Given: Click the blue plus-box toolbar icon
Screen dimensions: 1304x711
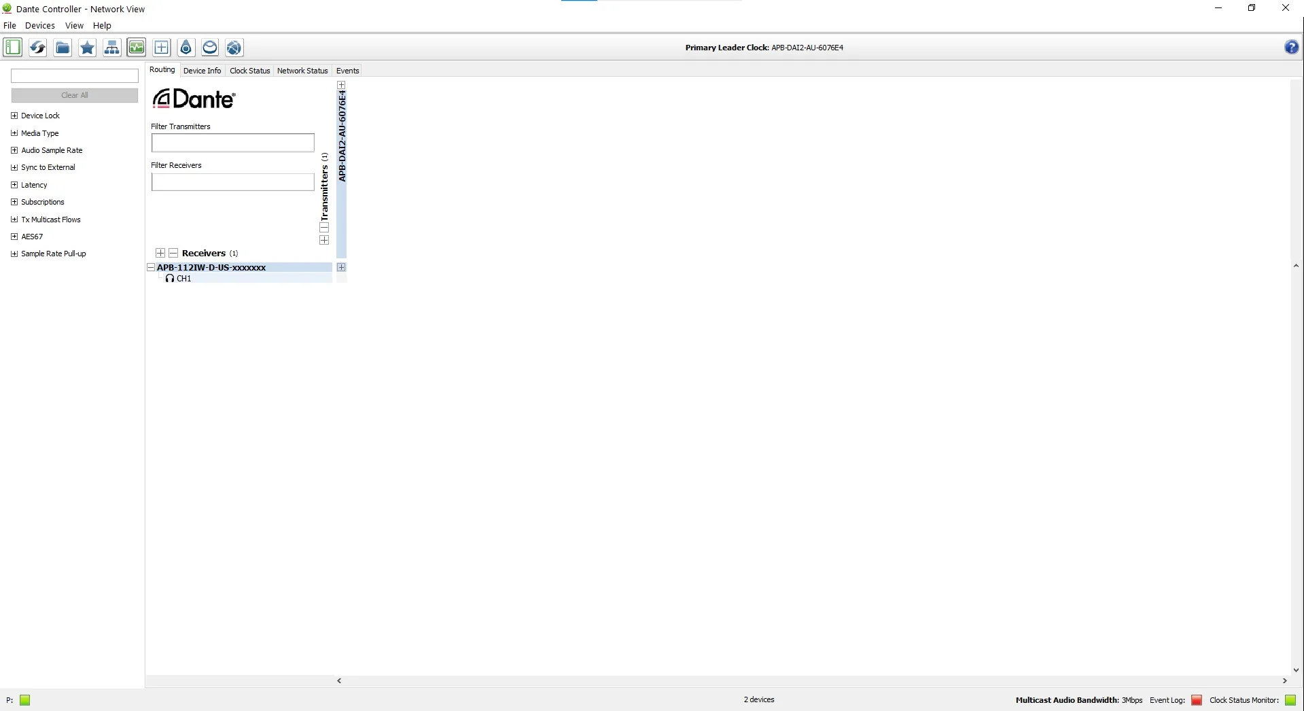Looking at the screenshot, I should pyautogui.click(x=162, y=48).
